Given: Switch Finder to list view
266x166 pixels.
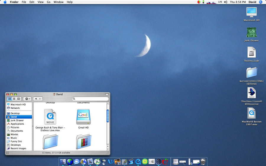Looking at the screenshot, I should click(x=14, y=99).
